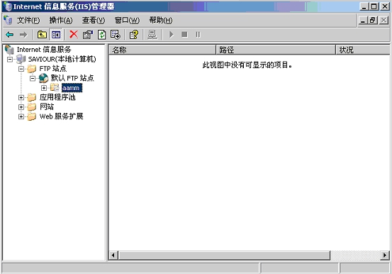The height and width of the screenshot is (274, 392).
Task: Collapse the 默认 FTP 站点 node
Action: click(33, 78)
